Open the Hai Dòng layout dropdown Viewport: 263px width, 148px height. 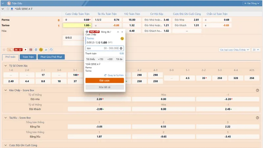252,3
